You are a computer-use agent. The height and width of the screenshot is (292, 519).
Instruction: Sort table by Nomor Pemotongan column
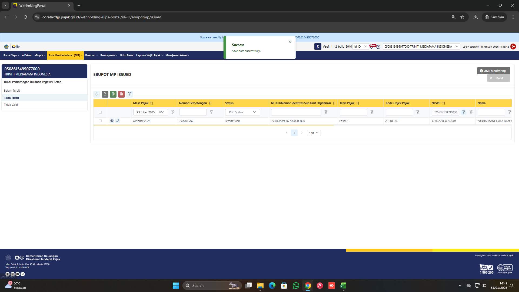tap(210, 103)
